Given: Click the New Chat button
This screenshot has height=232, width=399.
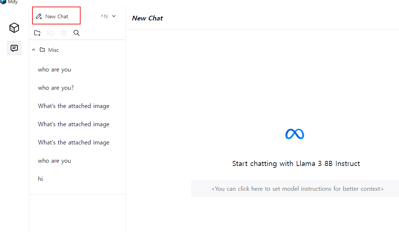Looking at the screenshot, I should tap(56, 16).
